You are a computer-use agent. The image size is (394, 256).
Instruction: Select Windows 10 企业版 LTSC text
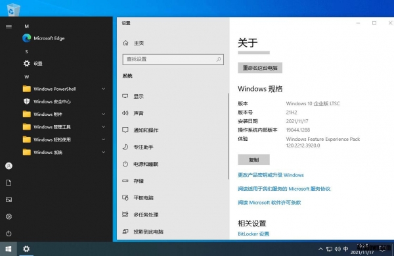[x=313, y=103]
